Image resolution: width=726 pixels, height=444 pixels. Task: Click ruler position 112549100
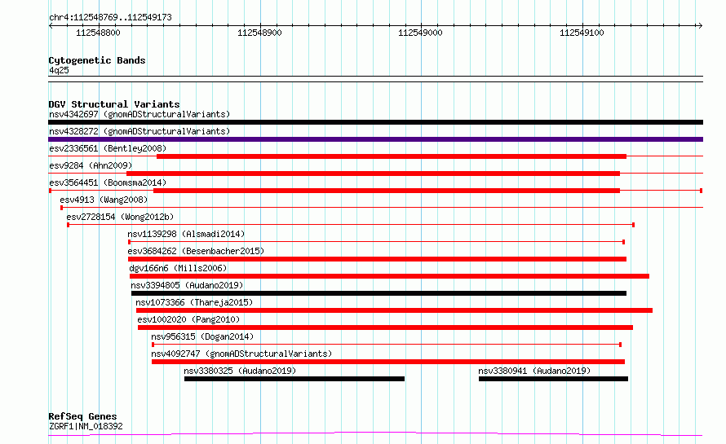pyautogui.click(x=582, y=33)
